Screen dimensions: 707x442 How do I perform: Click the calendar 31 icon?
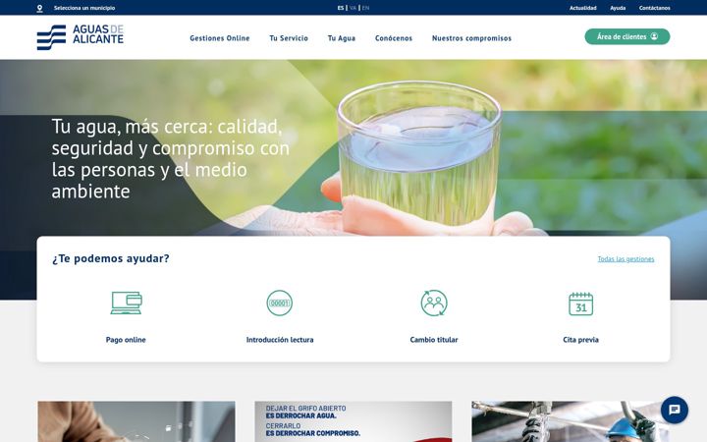coord(580,304)
